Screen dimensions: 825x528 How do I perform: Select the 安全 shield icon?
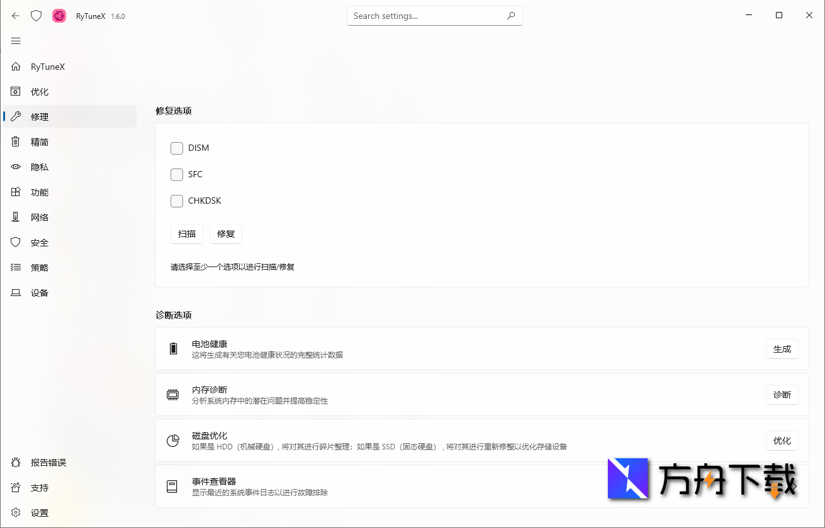[16, 242]
